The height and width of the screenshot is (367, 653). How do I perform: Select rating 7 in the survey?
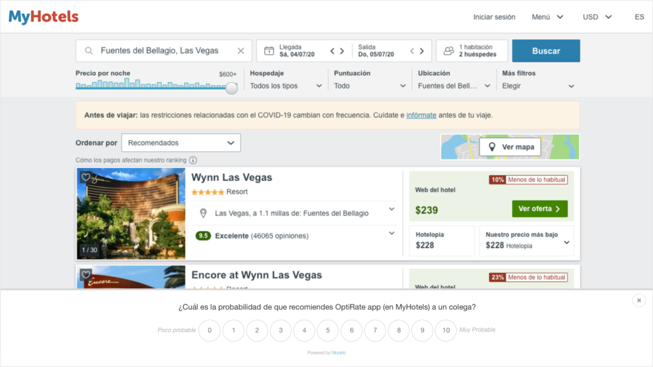coord(375,330)
